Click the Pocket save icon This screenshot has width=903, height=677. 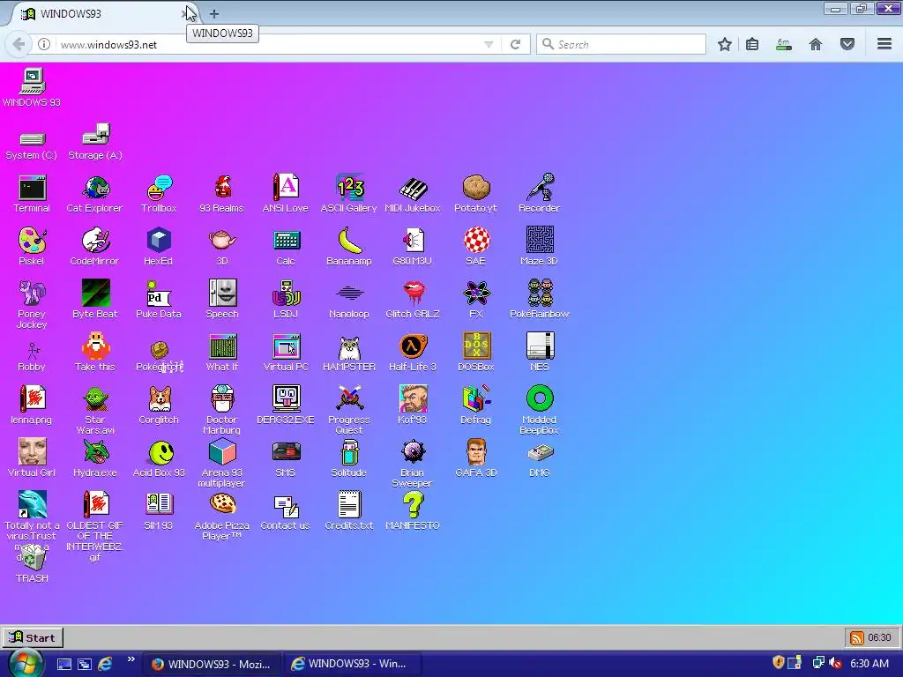847,44
